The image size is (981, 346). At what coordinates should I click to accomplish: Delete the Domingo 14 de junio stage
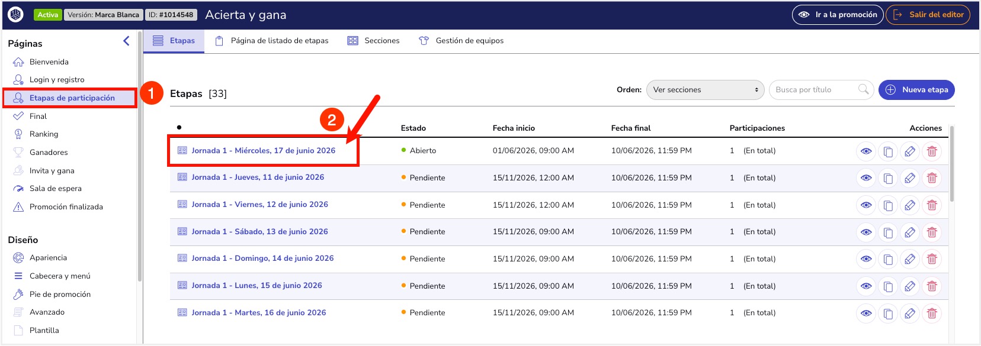coord(932,259)
